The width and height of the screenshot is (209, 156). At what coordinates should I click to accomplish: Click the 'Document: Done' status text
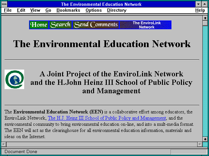[21, 151]
